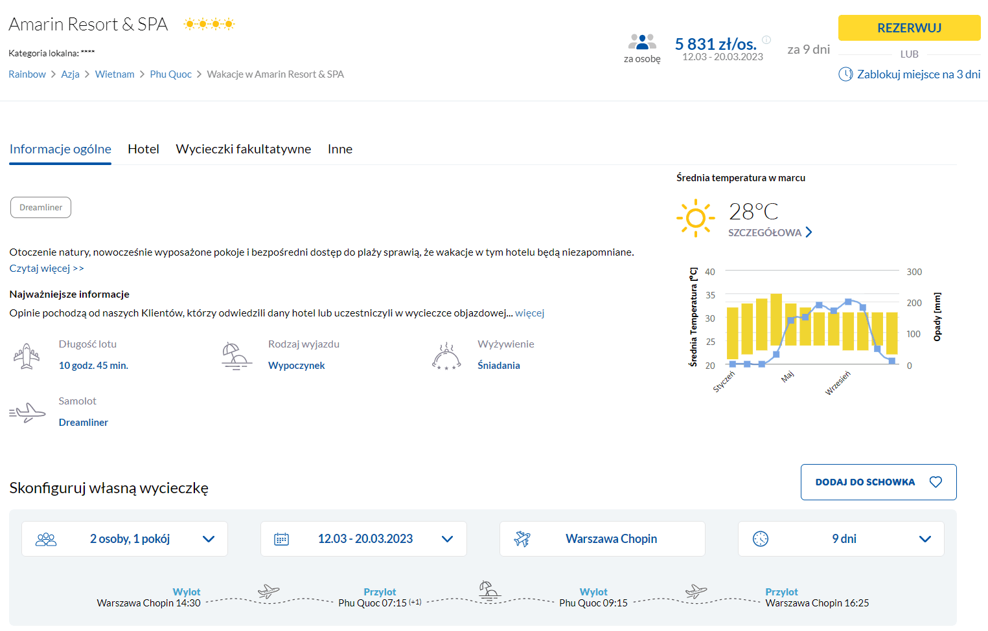Click Amarin Resort & SPA title
Screen dimensions: 988x631
[88, 25]
